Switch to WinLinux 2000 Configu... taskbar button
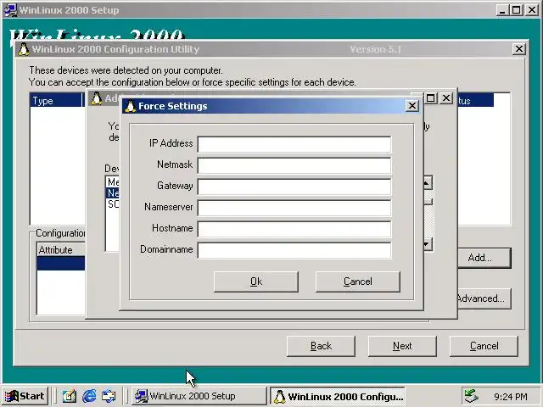 (x=338, y=396)
